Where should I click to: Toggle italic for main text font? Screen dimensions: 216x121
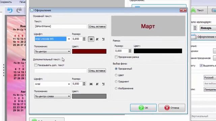(97, 39)
